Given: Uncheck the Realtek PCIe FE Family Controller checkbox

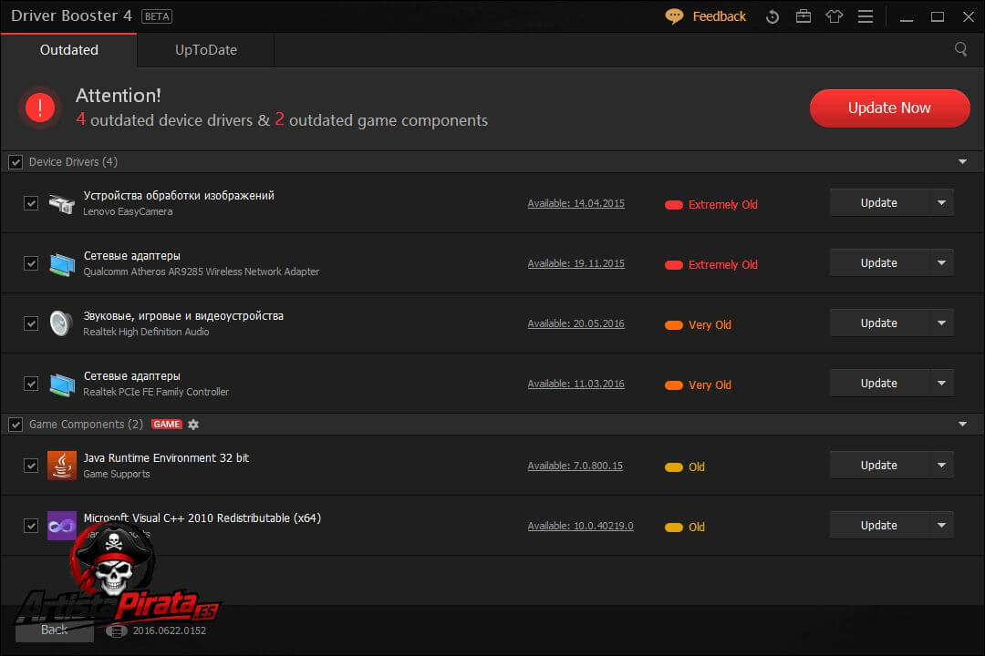Looking at the screenshot, I should [31, 384].
